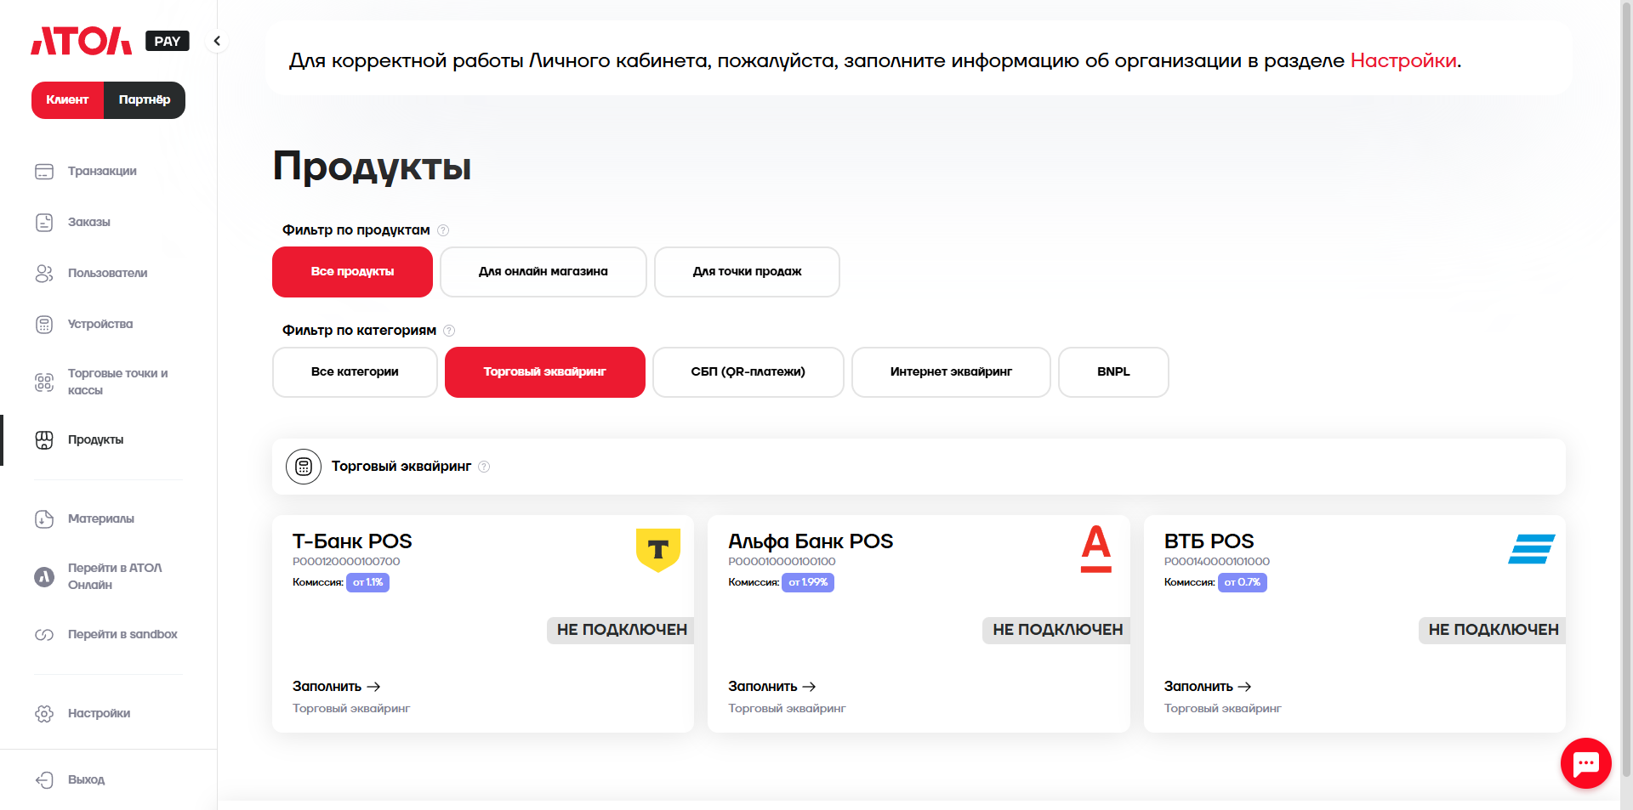
Task: Click the Выход logout icon
Action: 44,780
